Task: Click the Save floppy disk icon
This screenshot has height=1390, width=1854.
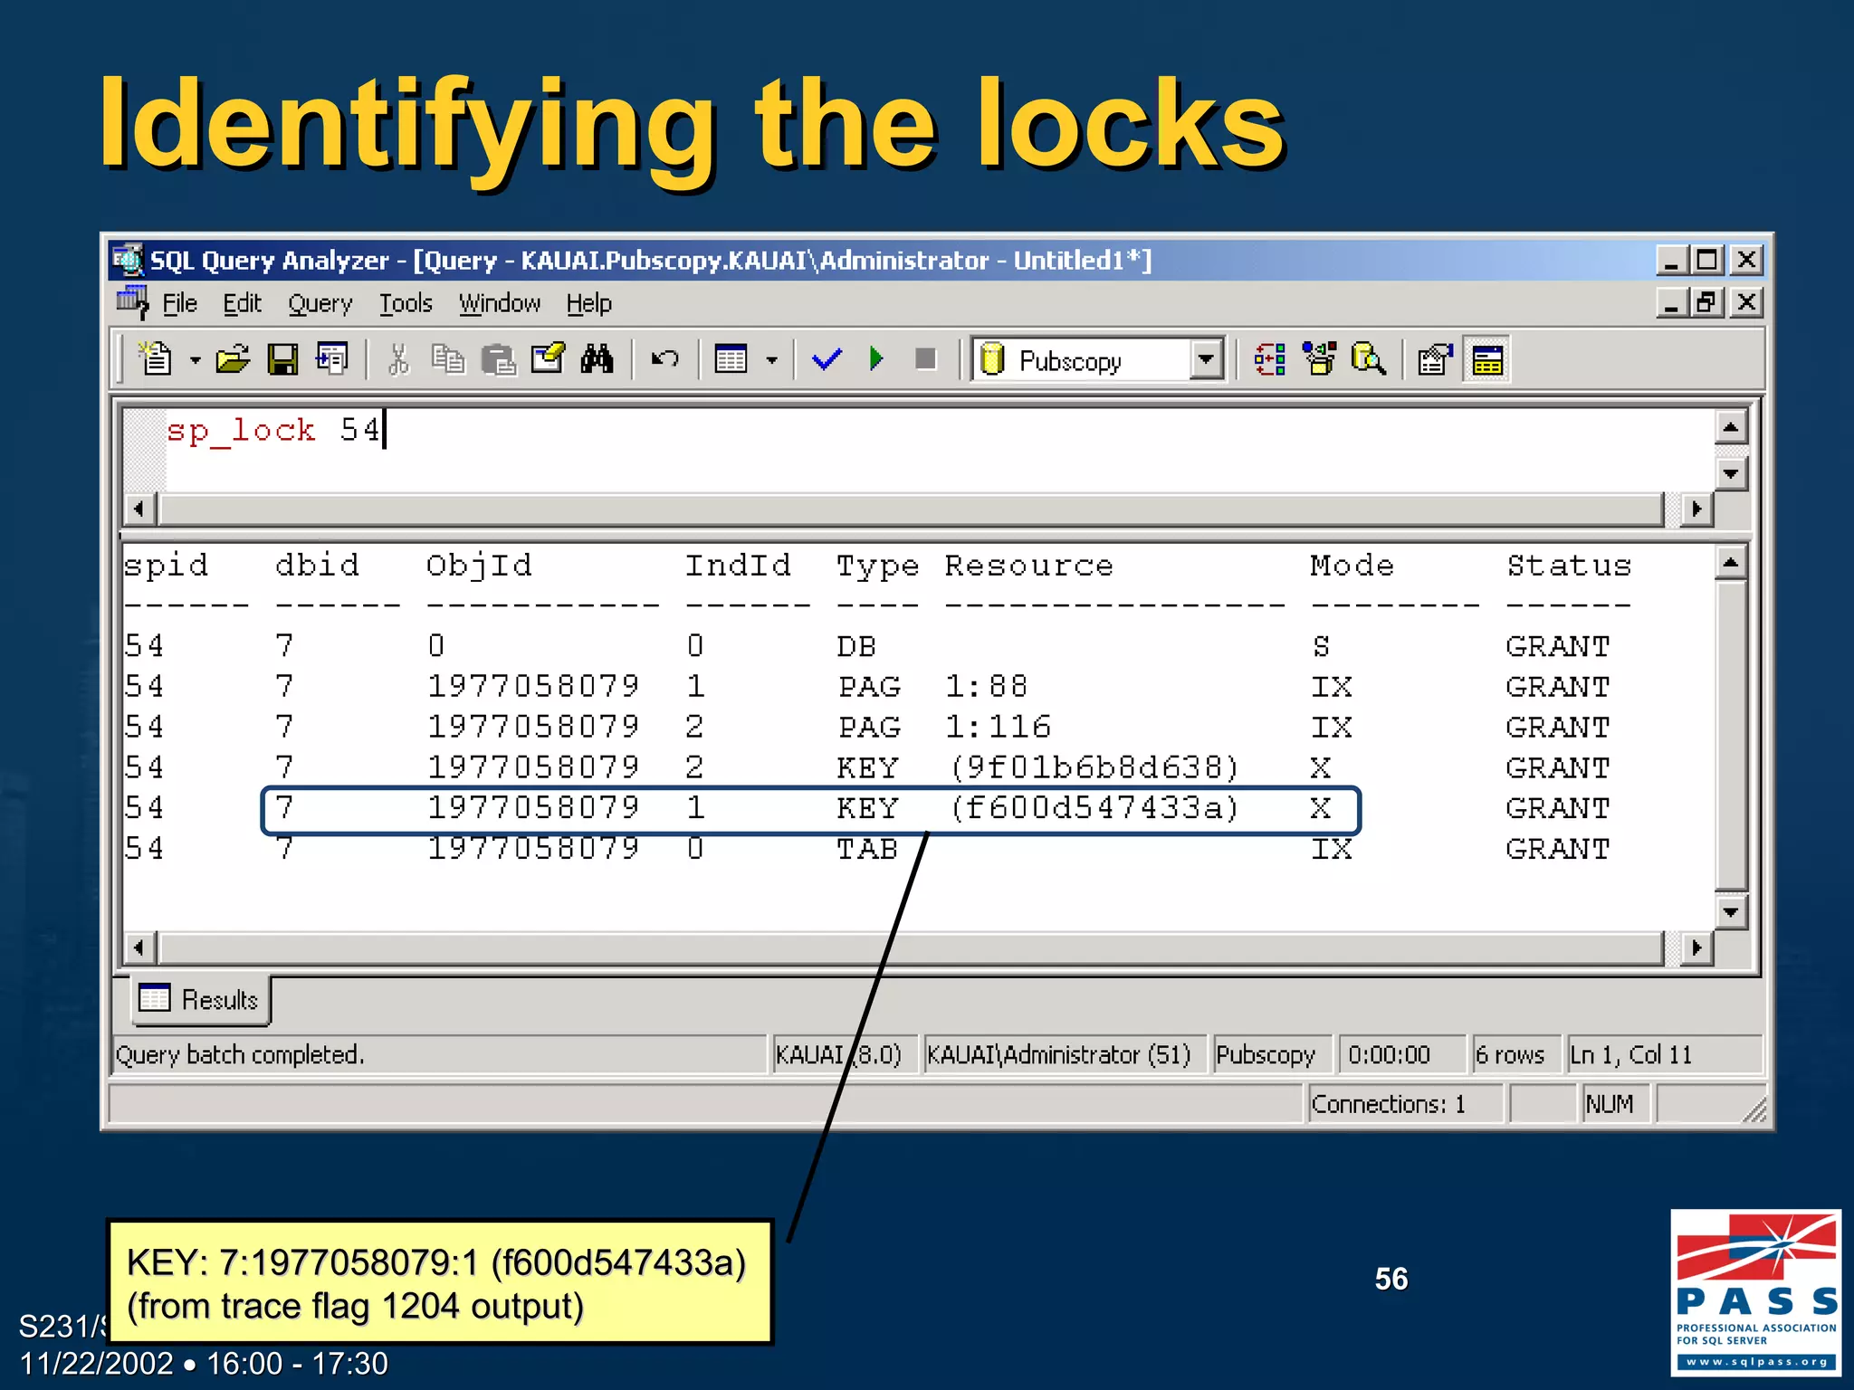Action: click(x=282, y=359)
